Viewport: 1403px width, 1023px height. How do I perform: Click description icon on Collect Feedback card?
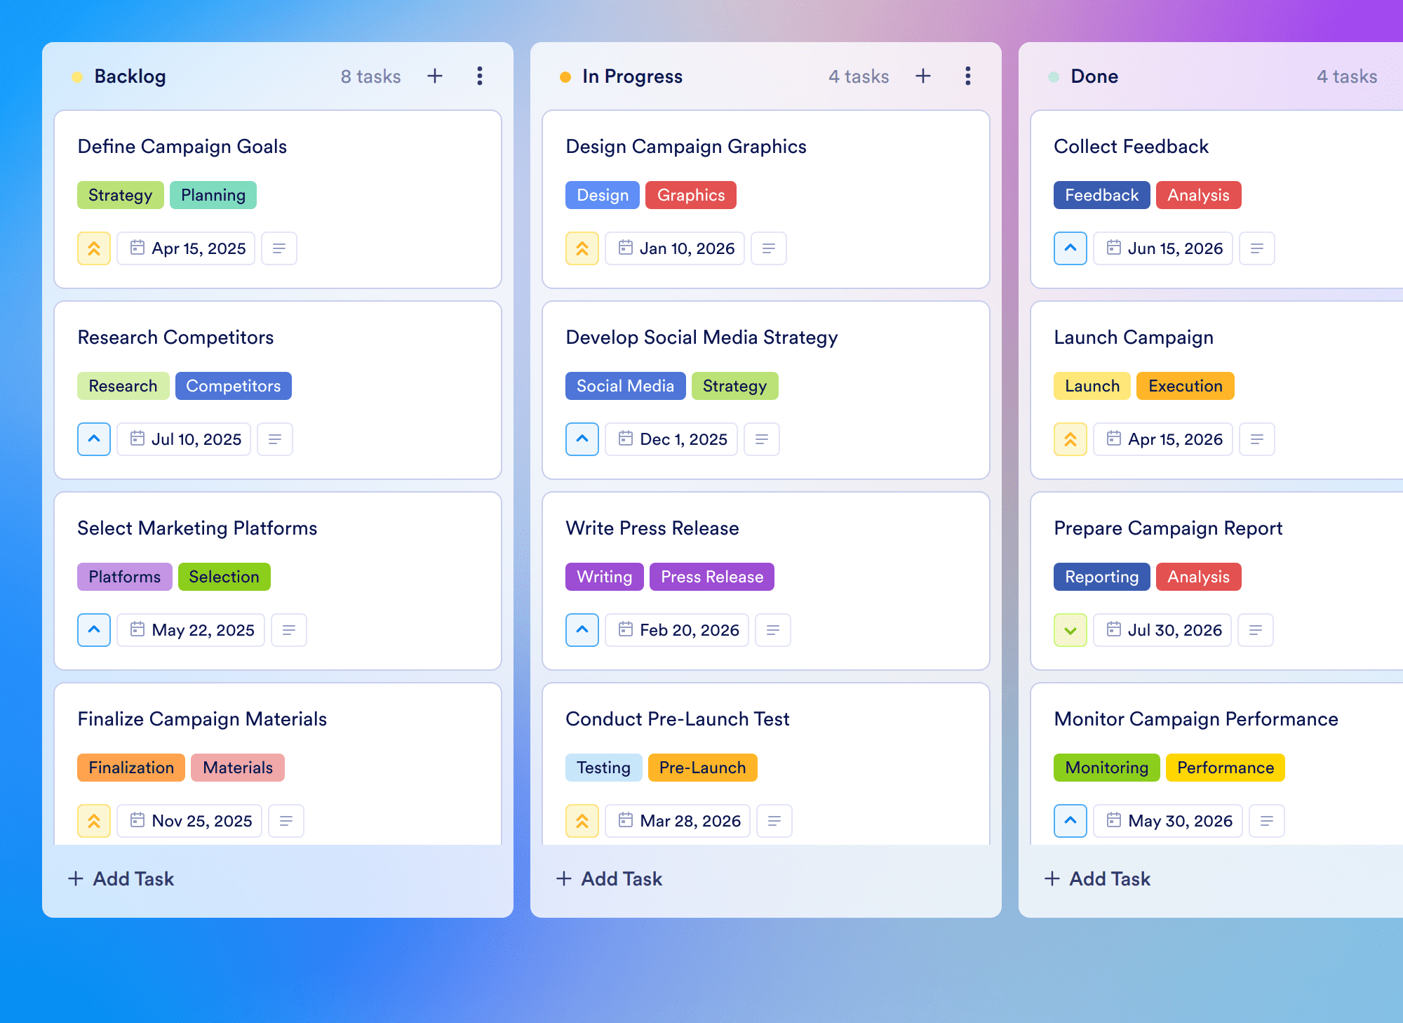click(x=1257, y=248)
